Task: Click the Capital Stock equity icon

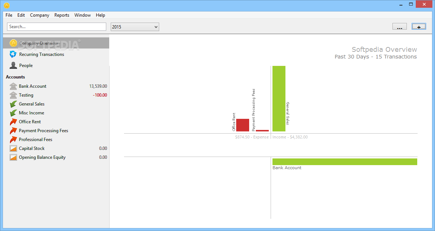Action: pyautogui.click(x=13, y=148)
